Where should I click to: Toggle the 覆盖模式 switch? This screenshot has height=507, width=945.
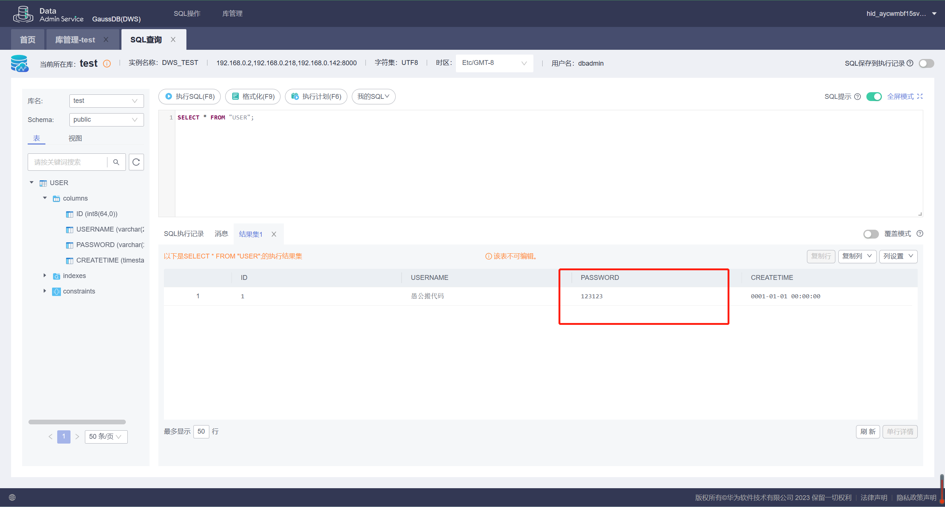(x=871, y=234)
